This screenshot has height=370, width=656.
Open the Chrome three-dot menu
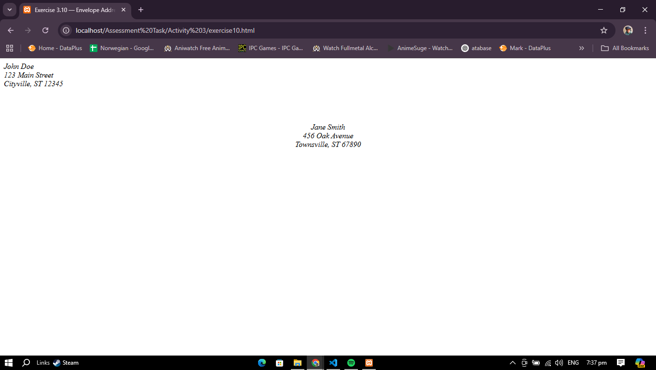pos(645,30)
